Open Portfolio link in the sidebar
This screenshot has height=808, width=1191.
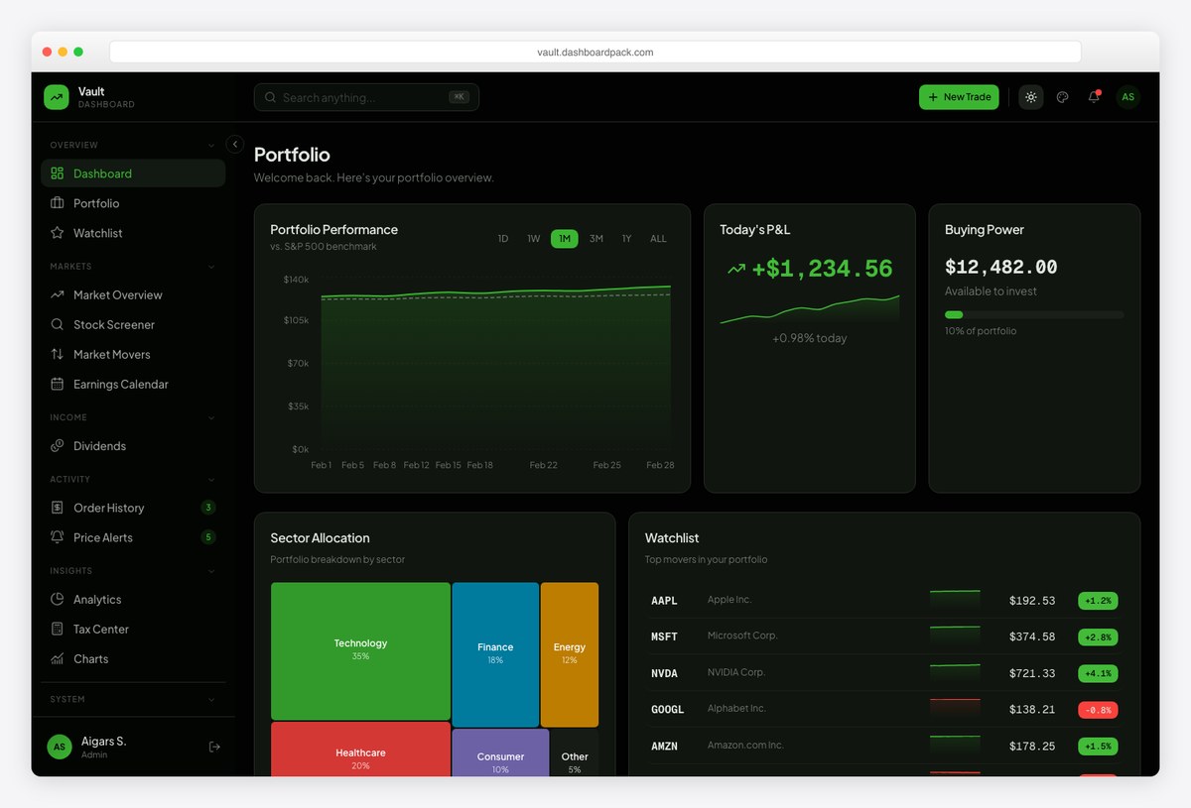pos(133,203)
